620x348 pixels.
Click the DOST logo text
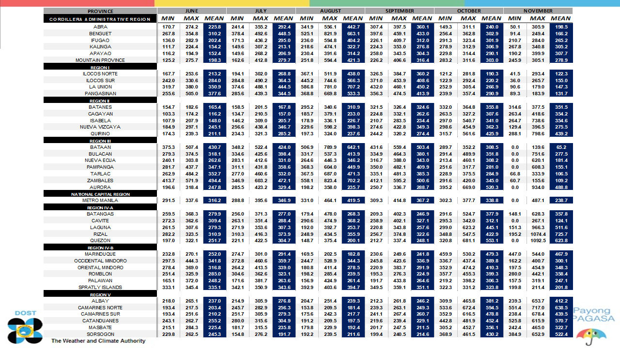tap(25, 313)
